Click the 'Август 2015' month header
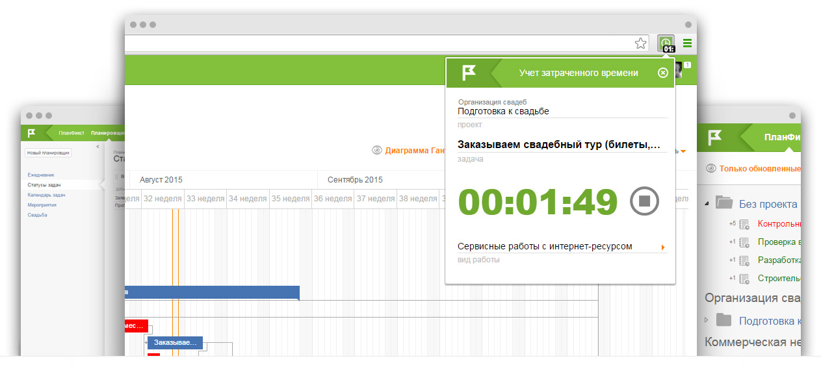Image resolution: width=821 pixels, height=376 pixels. [x=161, y=180]
